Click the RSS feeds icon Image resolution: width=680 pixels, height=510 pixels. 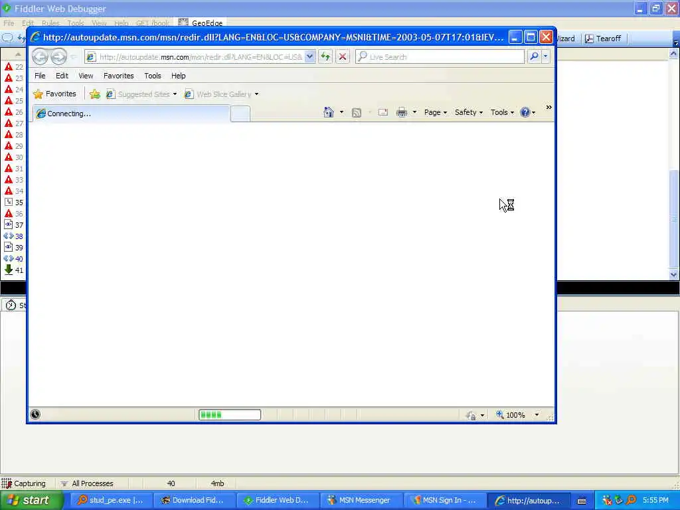(x=357, y=113)
